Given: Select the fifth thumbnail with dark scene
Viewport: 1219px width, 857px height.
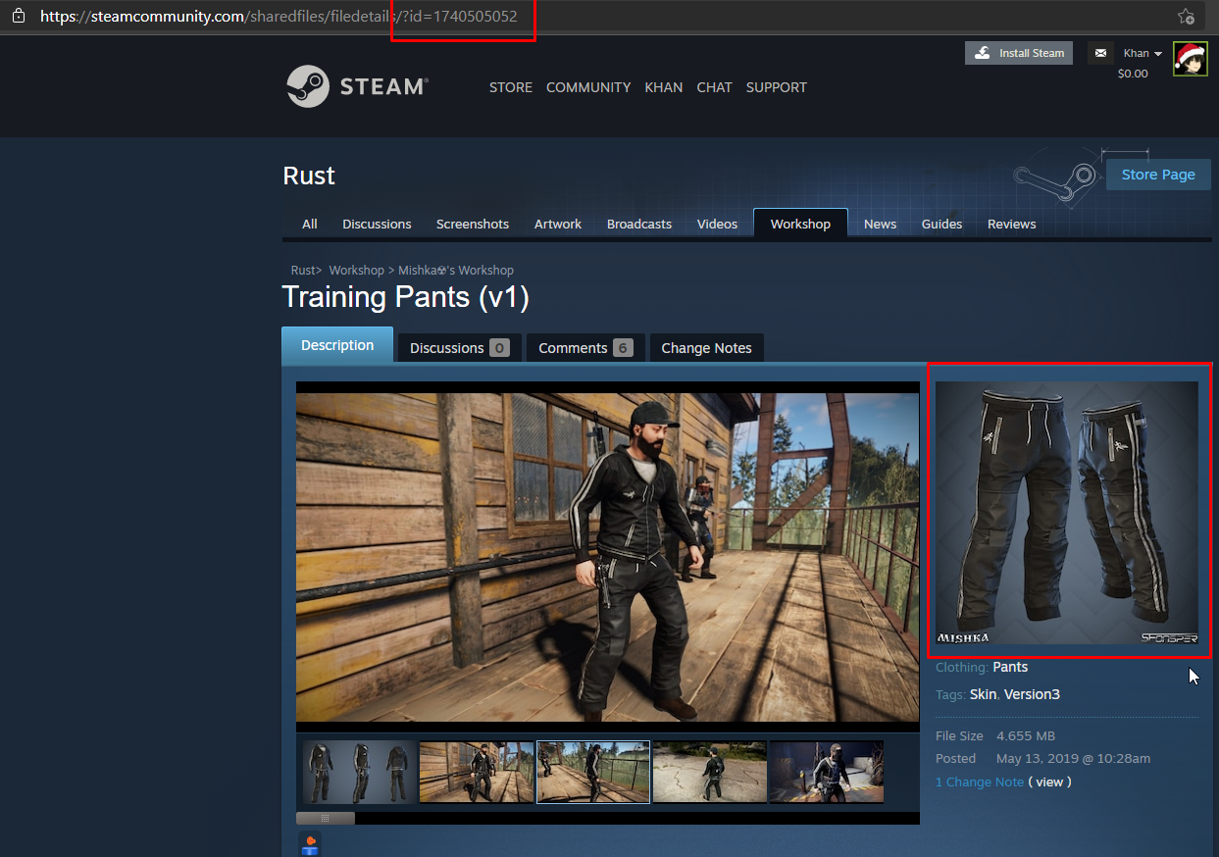Looking at the screenshot, I should (827, 772).
